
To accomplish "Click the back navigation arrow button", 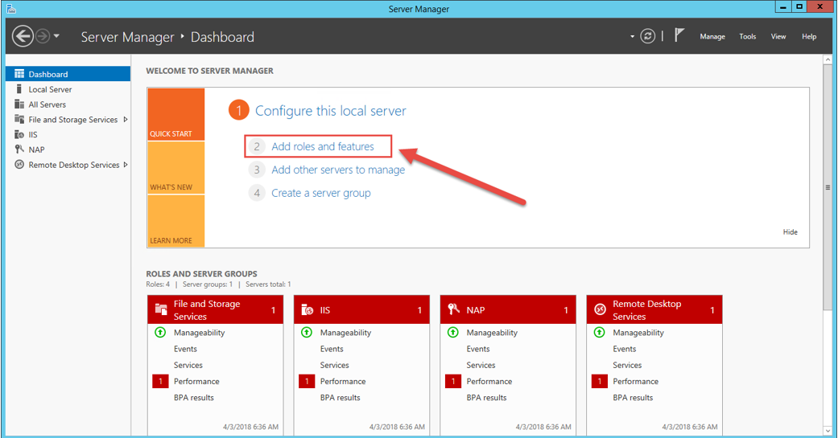I will point(23,36).
